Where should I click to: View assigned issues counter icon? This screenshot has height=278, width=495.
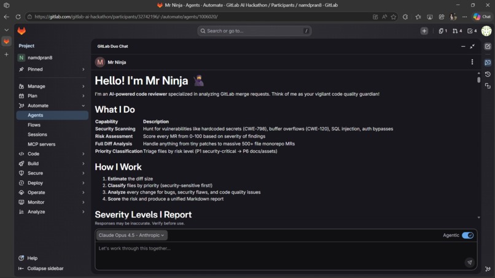pyautogui.click(x=443, y=31)
